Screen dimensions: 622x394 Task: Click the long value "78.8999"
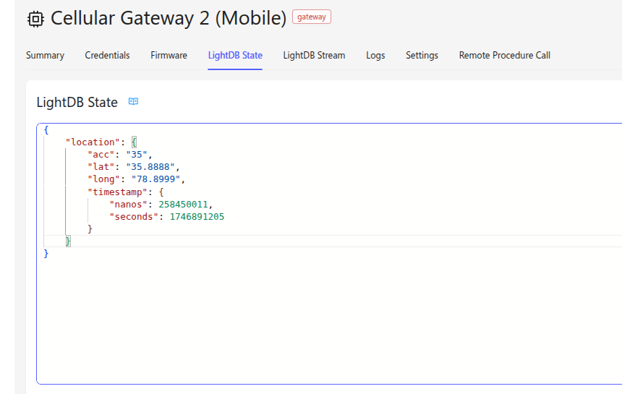tap(156, 179)
